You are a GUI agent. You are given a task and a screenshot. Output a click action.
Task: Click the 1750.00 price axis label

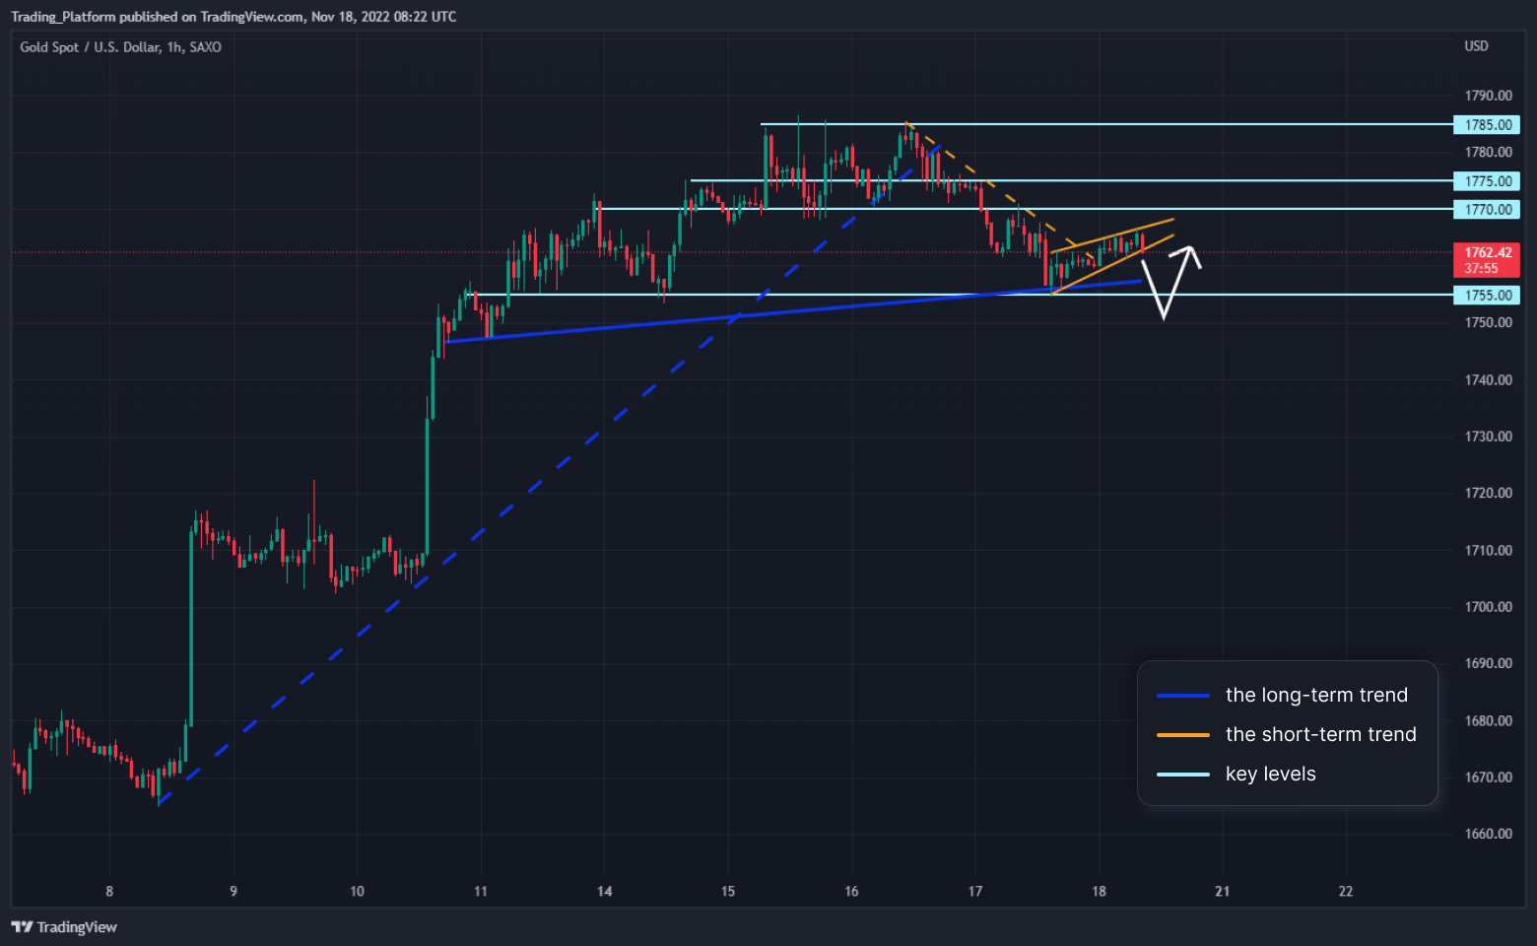(x=1488, y=323)
